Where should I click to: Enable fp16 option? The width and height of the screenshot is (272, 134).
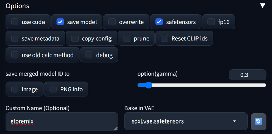pyautogui.click(x=211, y=22)
